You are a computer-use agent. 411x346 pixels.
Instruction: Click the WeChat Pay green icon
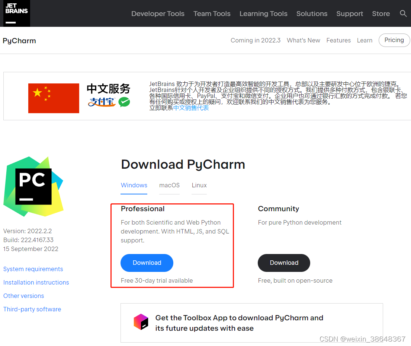(x=124, y=102)
